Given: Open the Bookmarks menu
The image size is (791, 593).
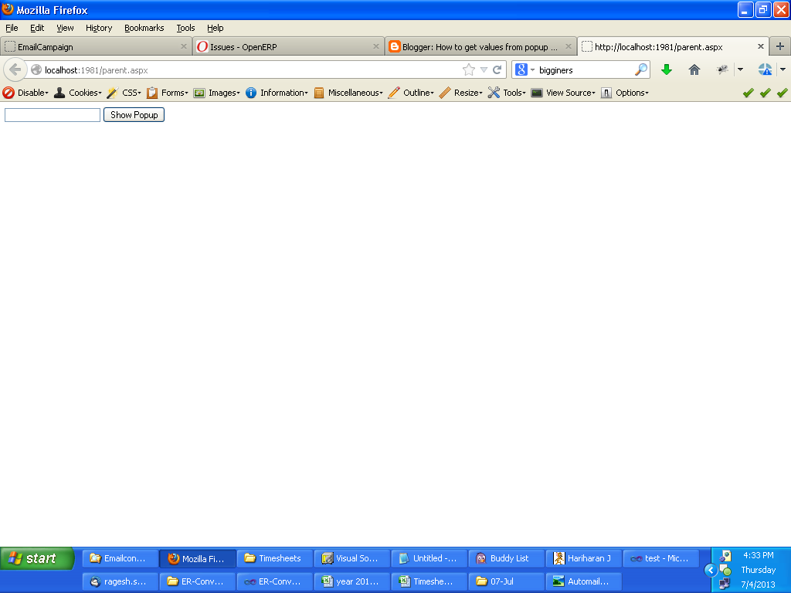Looking at the screenshot, I should click(144, 28).
